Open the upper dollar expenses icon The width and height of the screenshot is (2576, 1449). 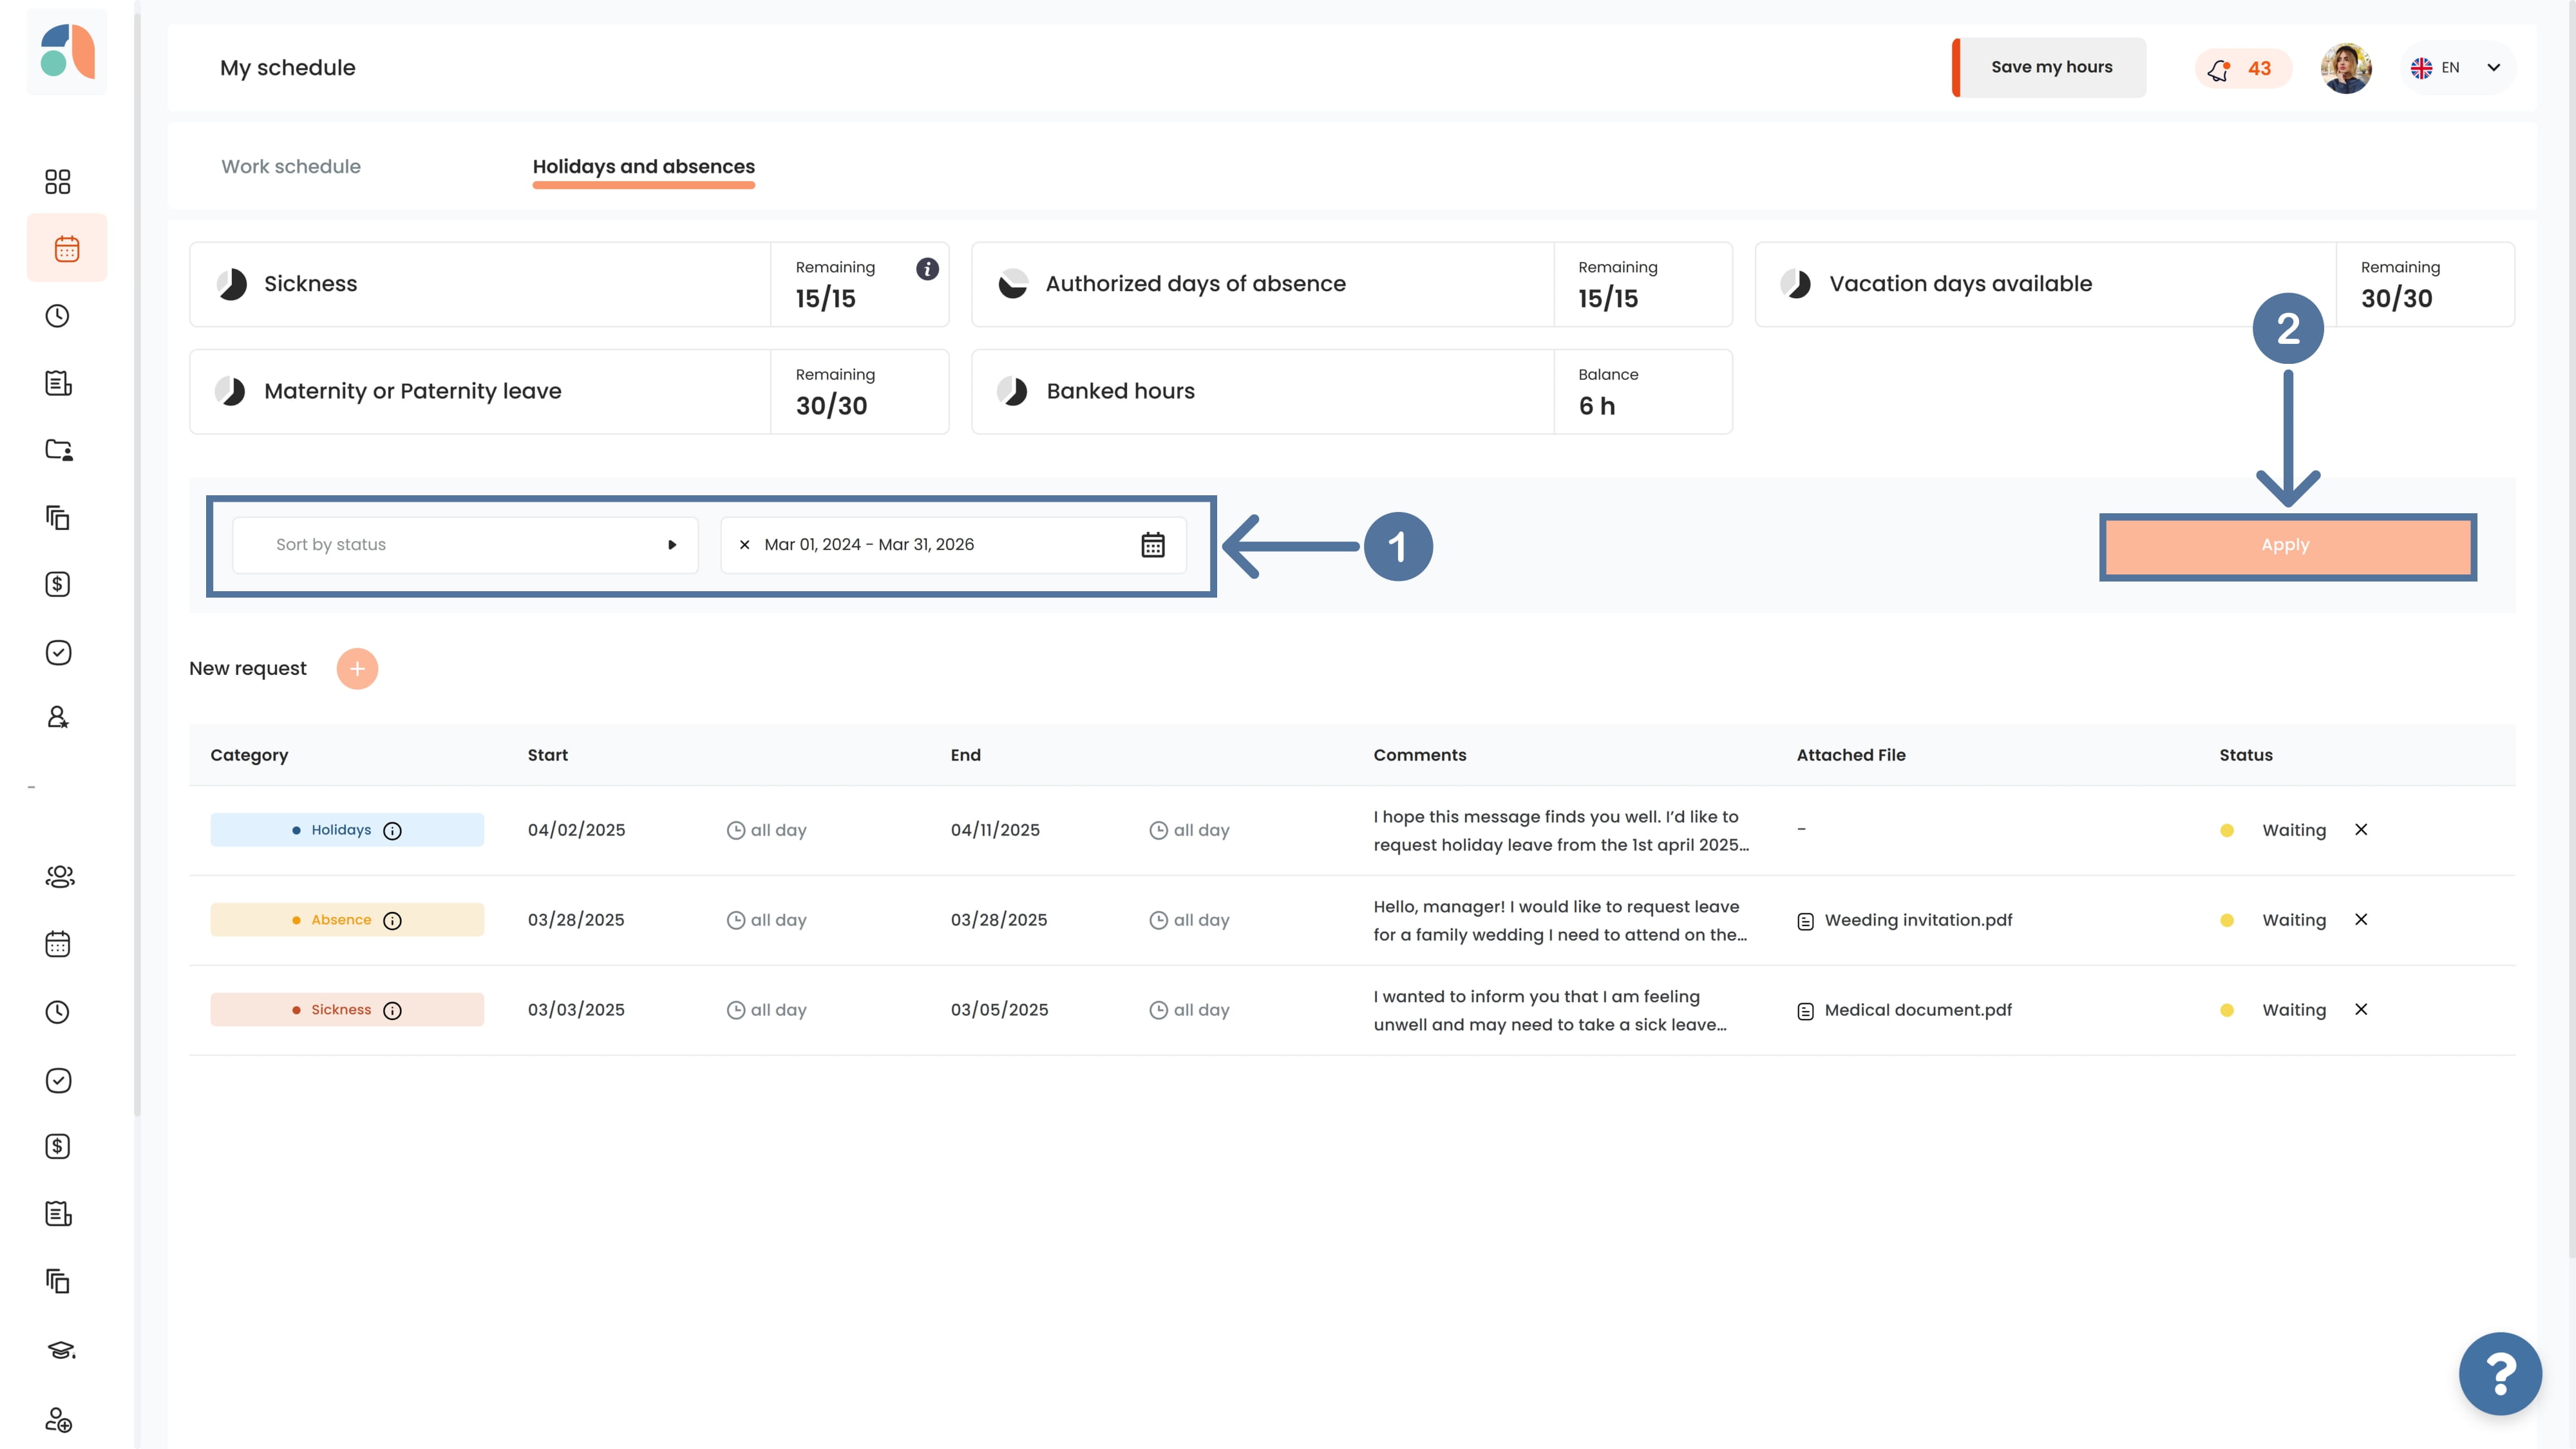(58, 584)
